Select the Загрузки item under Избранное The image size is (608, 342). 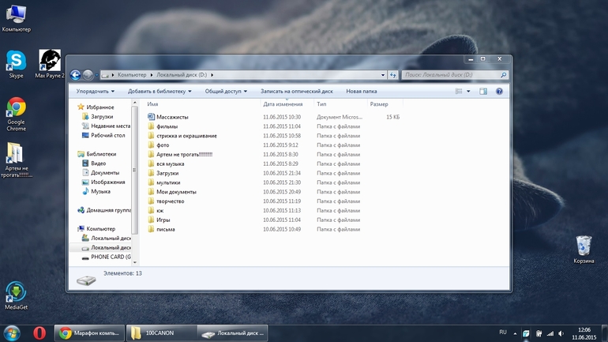pos(102,116)
